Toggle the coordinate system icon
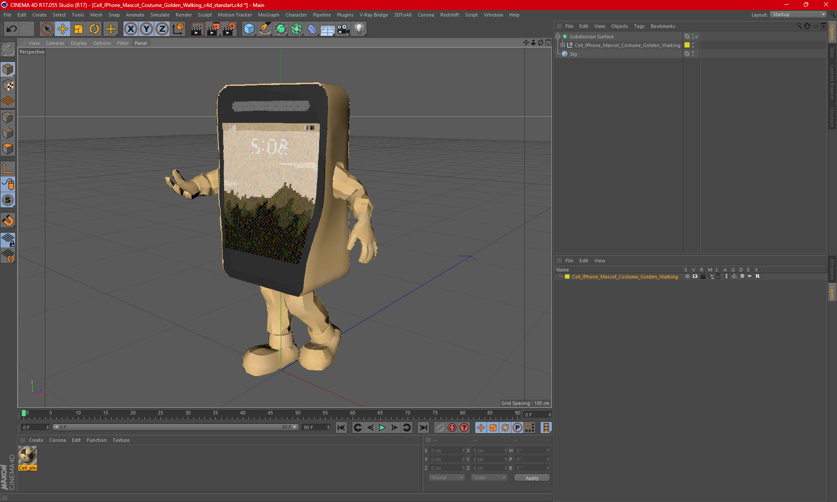Screen dimensions: 837x502 178,29
